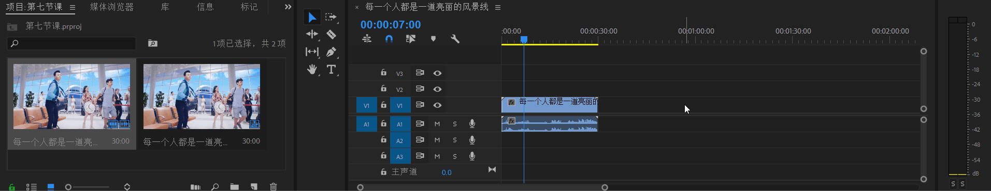This screenshot has height=191, width=991.
Task: Click the project search field
Action: click(x=71, y=43)
